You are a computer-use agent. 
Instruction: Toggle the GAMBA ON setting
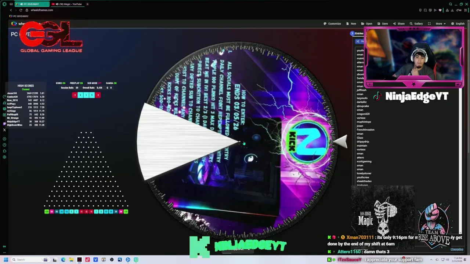coord(111,83)
